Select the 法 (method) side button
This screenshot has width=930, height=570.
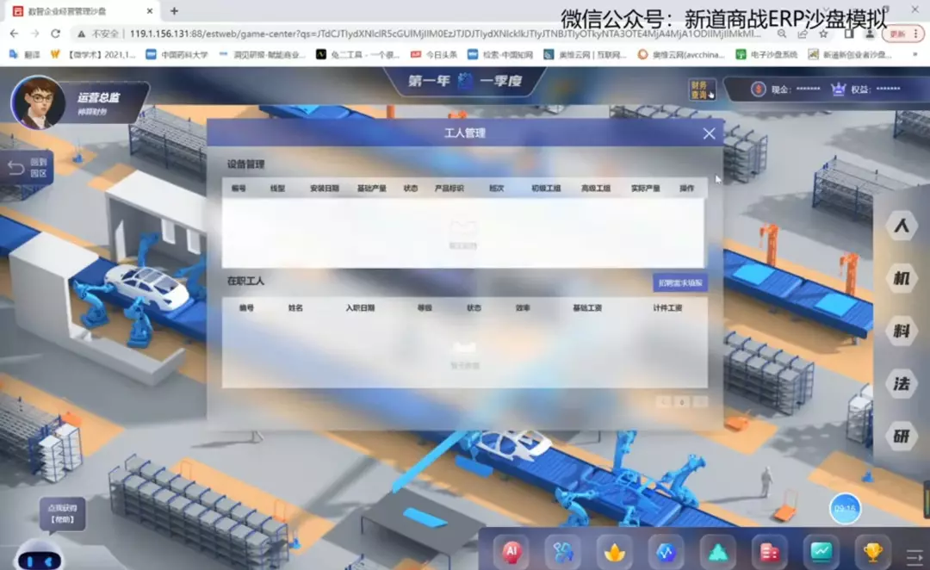tap(902, 384)
